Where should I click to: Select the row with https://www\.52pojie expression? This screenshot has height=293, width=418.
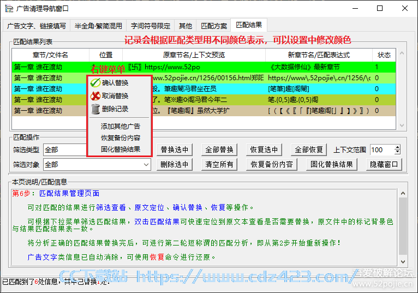[204, 78]
